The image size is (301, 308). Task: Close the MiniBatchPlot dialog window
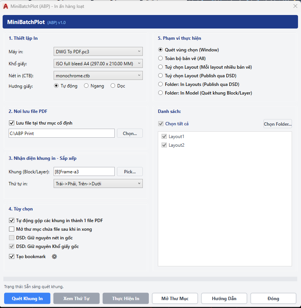coord(295,6)
